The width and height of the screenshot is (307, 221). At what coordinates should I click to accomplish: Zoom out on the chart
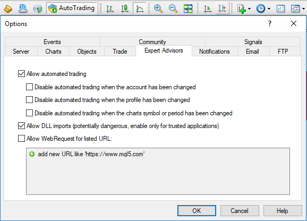(173, 8)
